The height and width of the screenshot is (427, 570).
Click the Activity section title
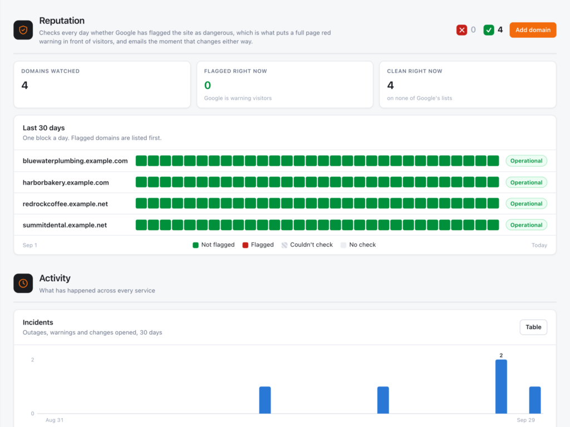[x=55, y=278]
